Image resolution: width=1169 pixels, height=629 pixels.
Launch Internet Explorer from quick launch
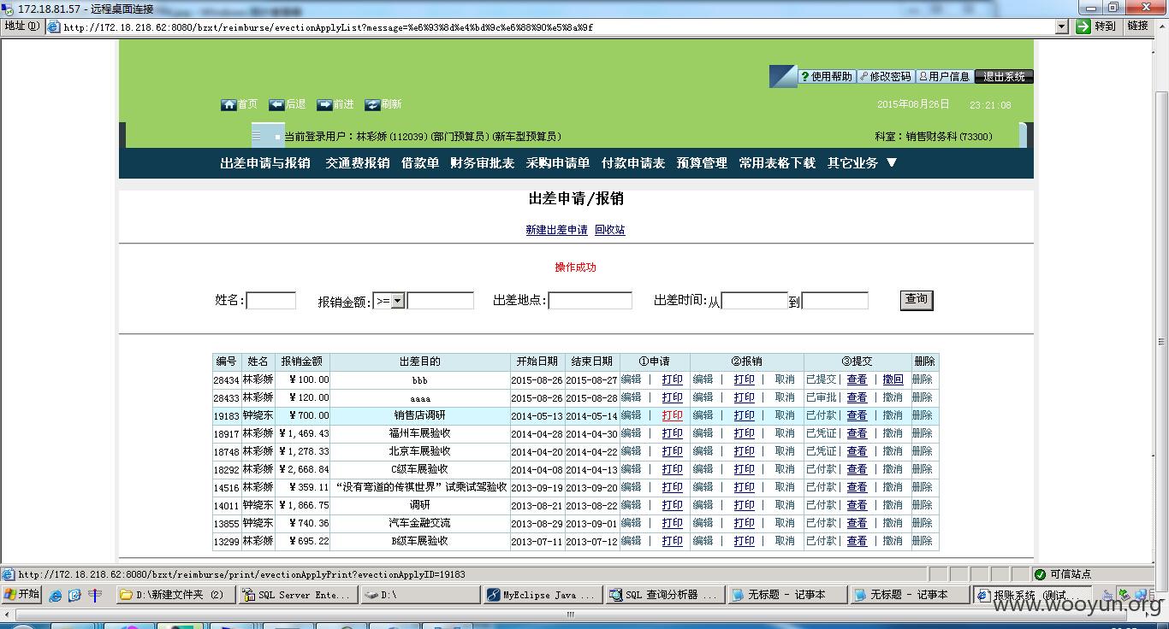56,596
